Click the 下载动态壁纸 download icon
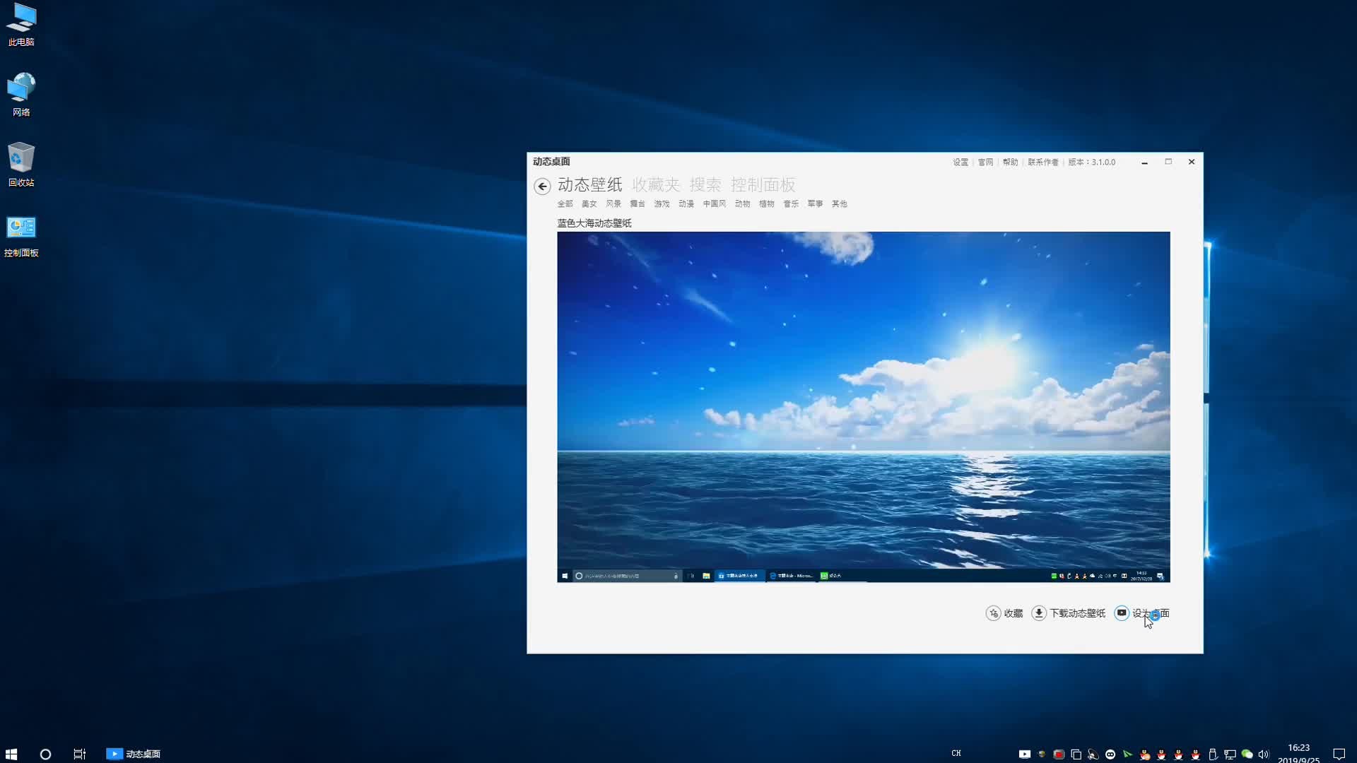This screenshot has height=763, width=1357. (1039, 613)
